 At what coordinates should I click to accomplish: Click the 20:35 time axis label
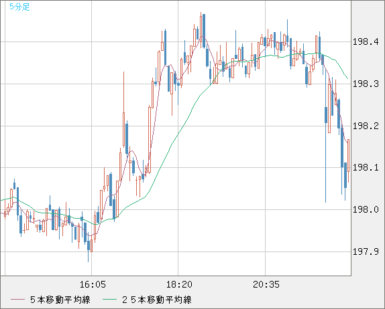pyautogui.click(x=266, y=284)
